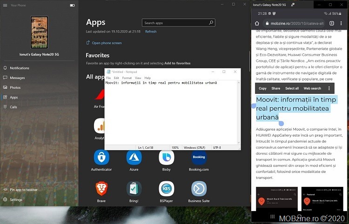Viewport: 349px width, 224px height.
Task: Tap the left Moovit screenshot thumbnail
Action: [x=277, y=199]
